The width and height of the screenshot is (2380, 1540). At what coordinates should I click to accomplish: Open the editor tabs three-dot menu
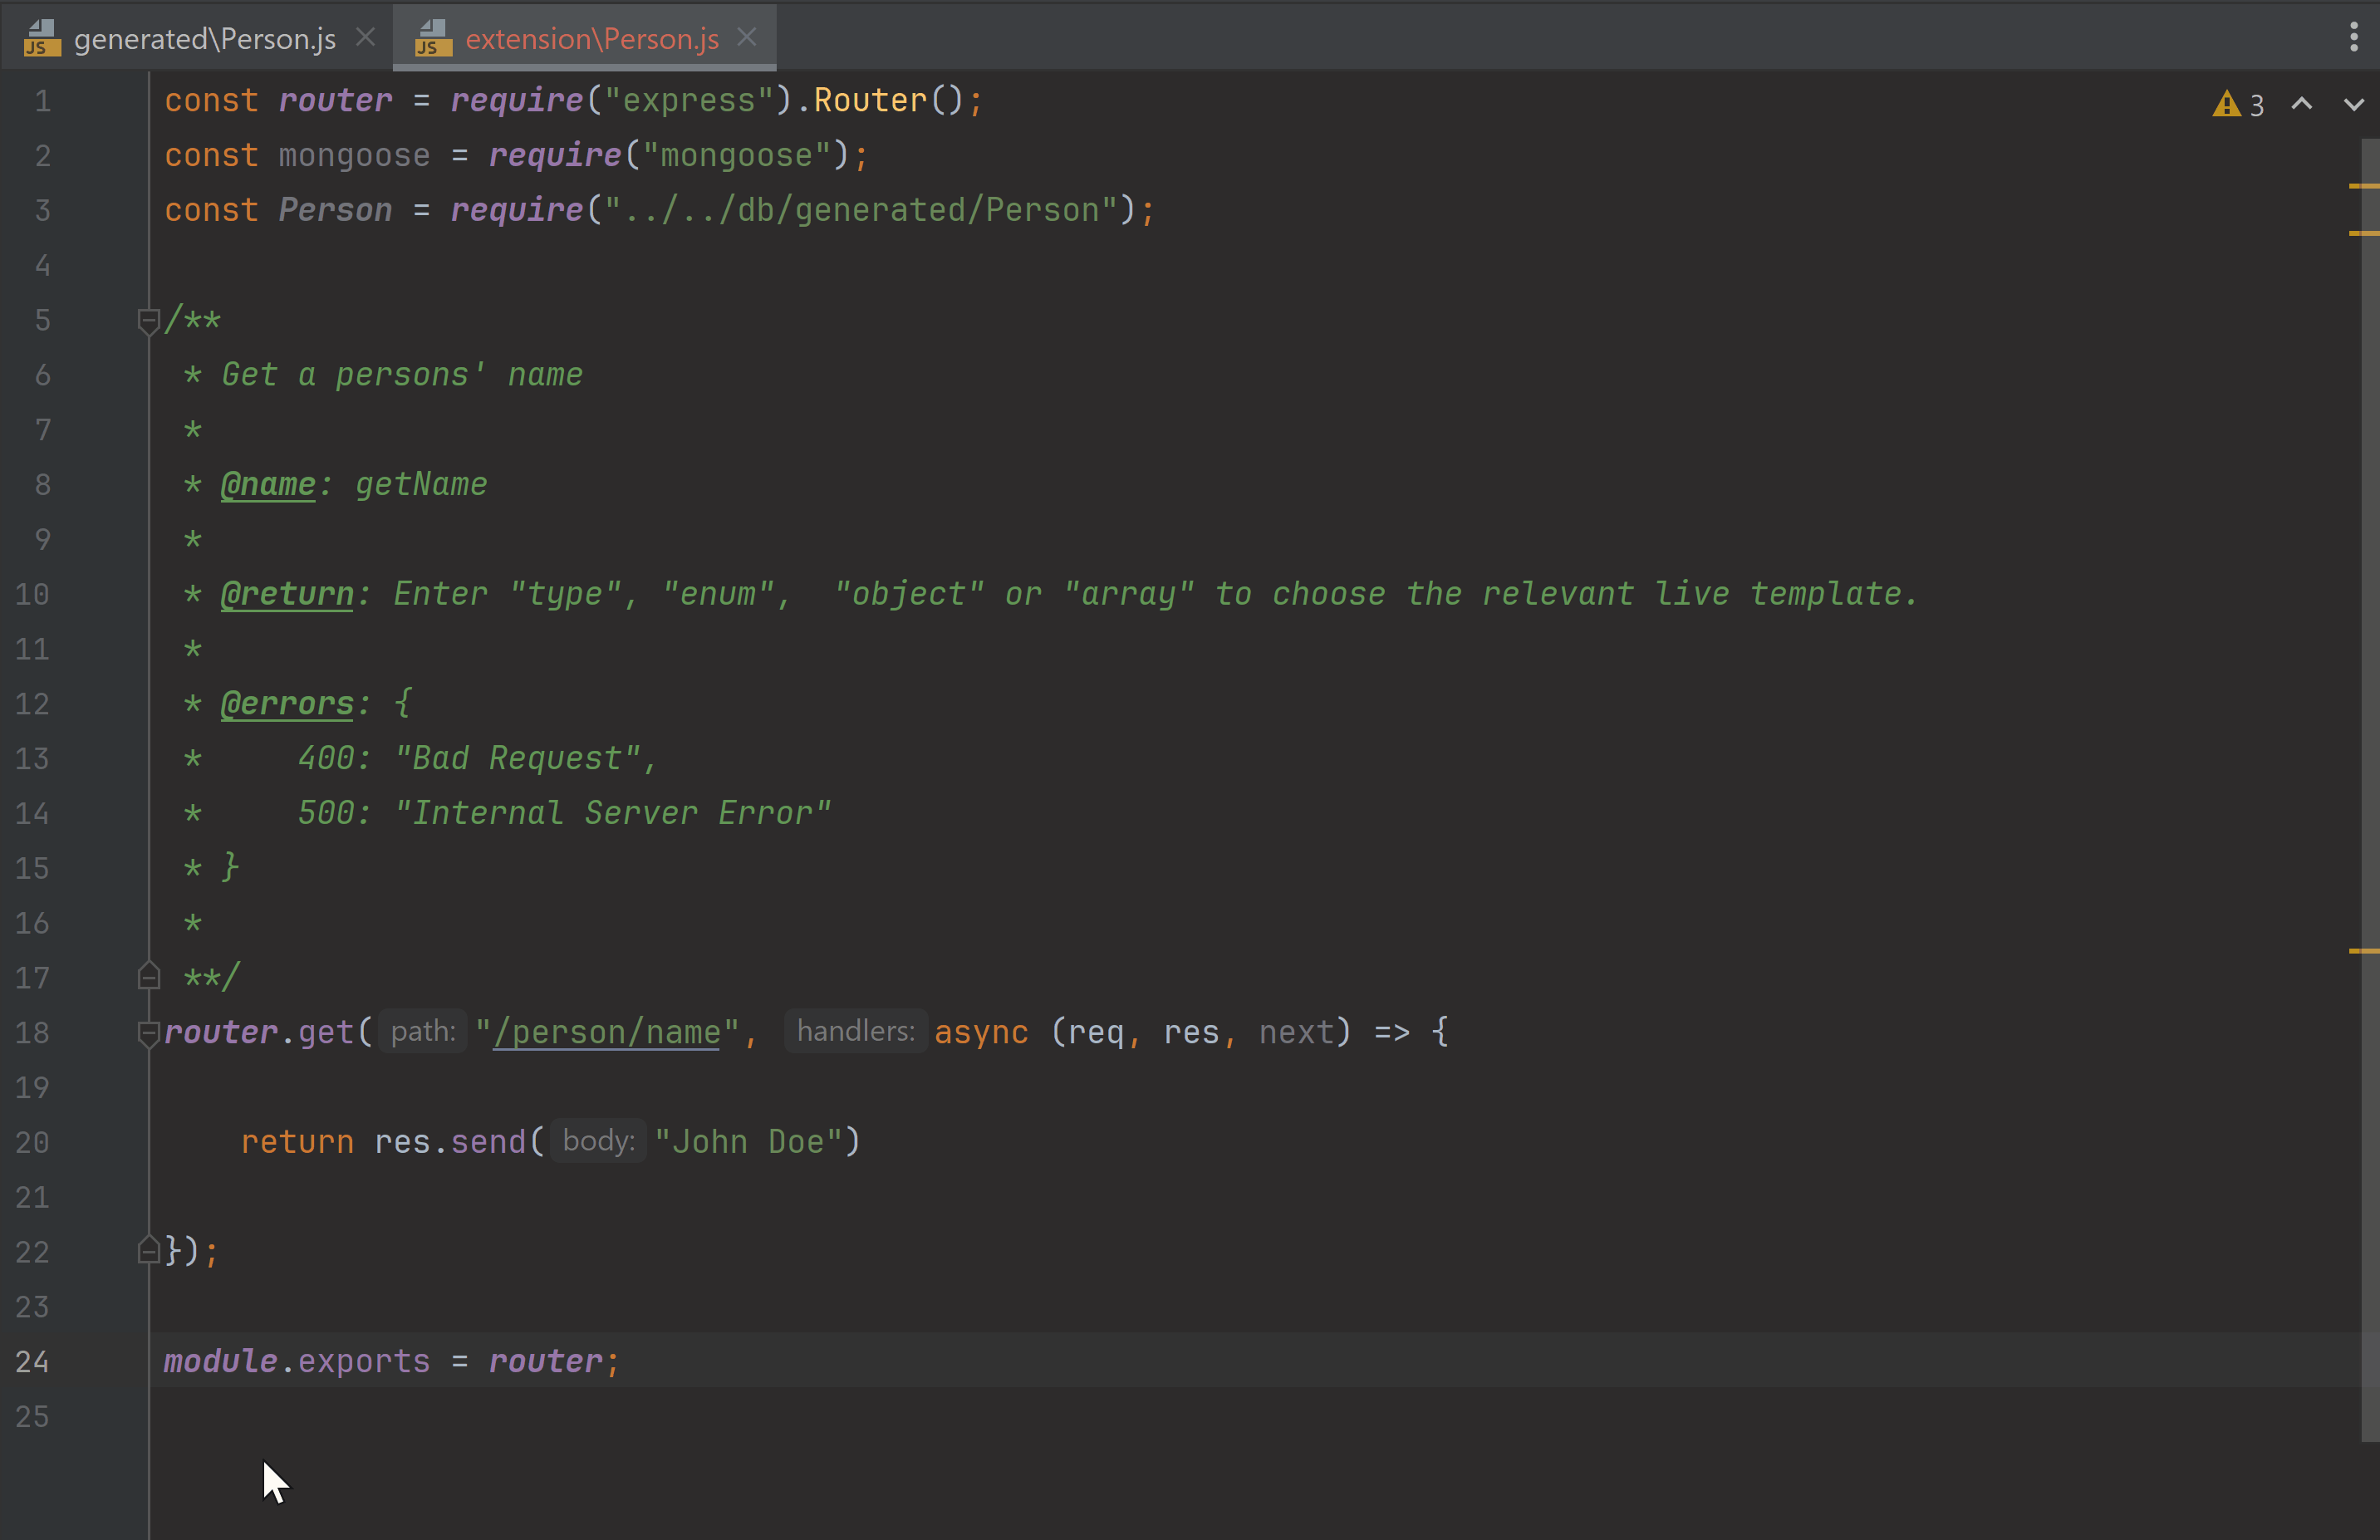(2354, 38)
